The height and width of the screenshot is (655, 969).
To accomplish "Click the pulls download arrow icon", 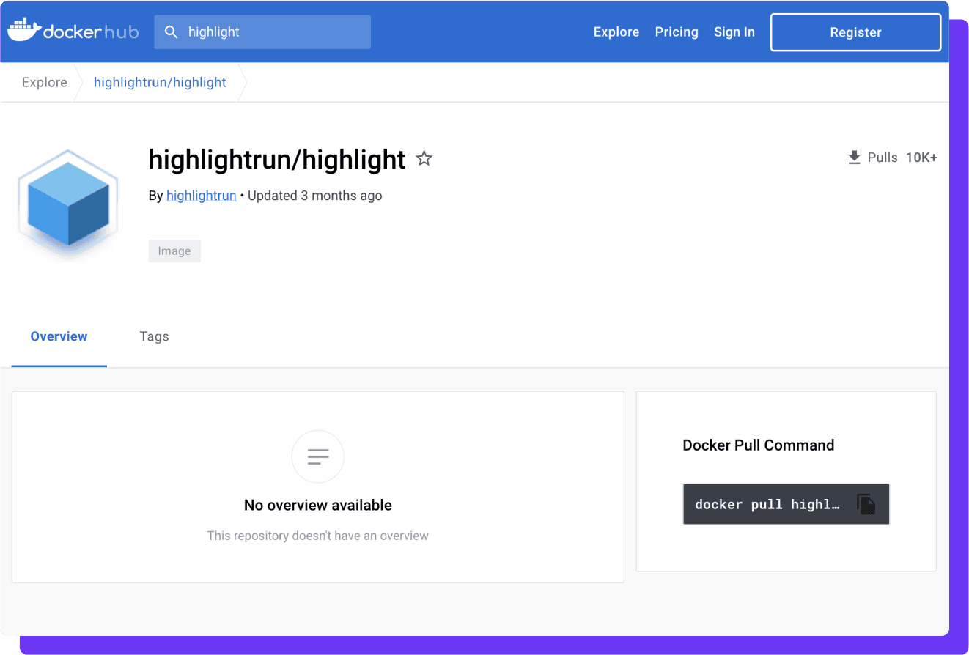I will [x=854, y=157].
